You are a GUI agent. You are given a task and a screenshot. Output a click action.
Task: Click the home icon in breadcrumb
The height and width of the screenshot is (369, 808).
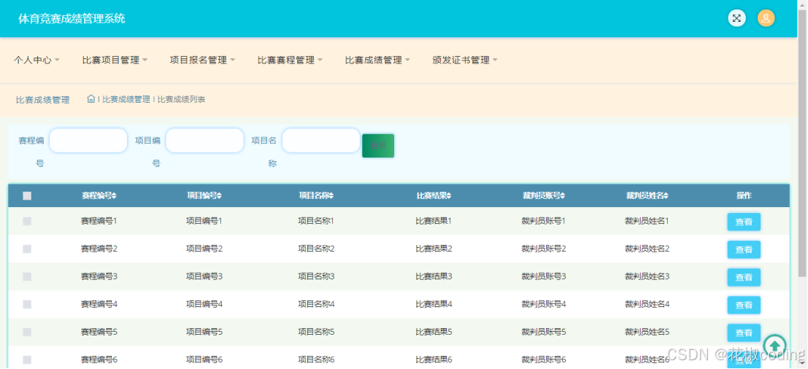click(x=91, y=98)
